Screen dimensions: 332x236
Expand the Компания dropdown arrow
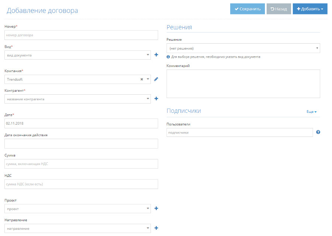pos(148,79)
